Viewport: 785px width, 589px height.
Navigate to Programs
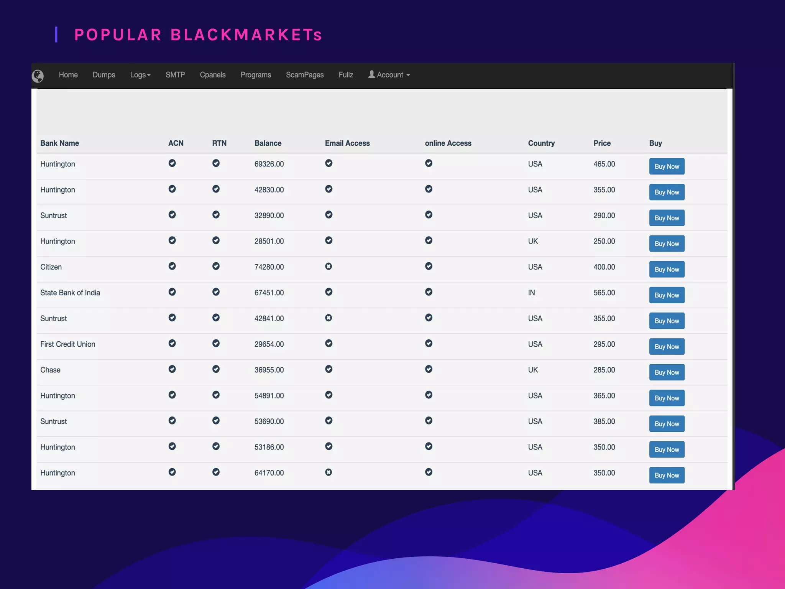256,75
